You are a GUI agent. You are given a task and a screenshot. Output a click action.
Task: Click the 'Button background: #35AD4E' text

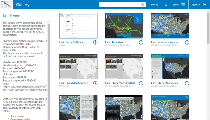[19, 80]
